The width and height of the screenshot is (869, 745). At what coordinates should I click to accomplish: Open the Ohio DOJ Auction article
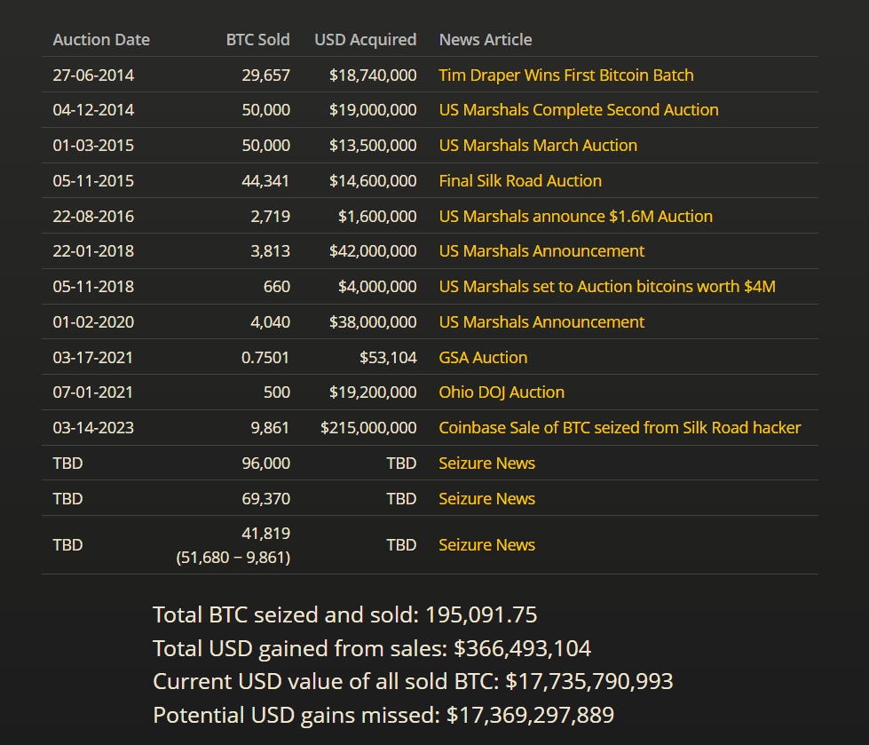click(x=501, y=392)
